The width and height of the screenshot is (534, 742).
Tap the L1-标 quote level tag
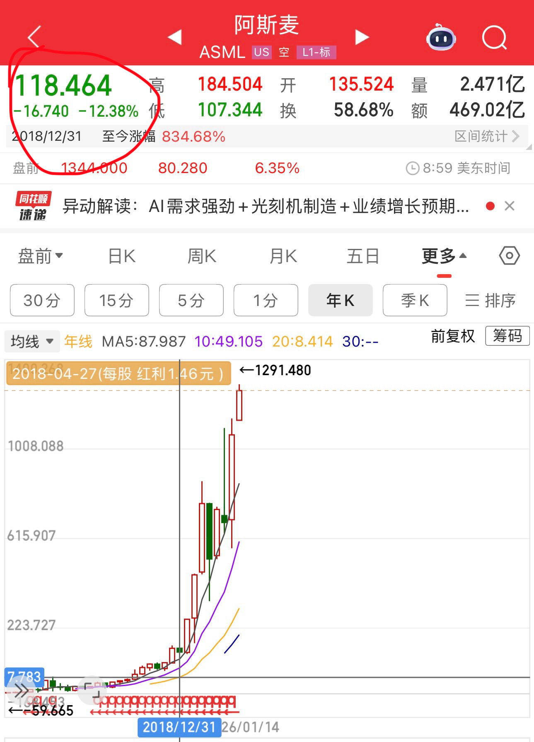[x=316, y=52]
